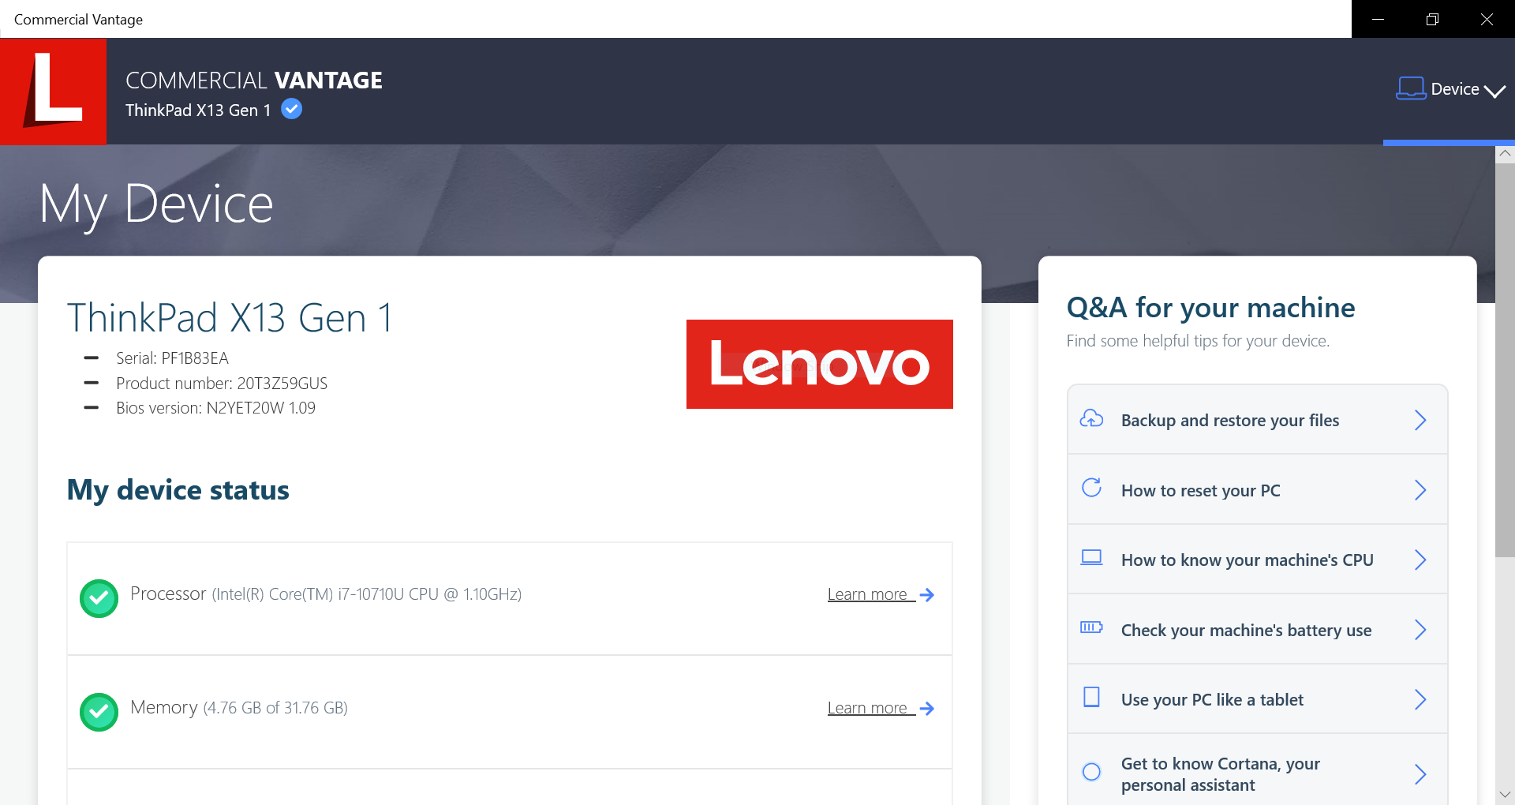Click the verified badge next to ThinkPad X13
This screenshot has height=805, width=1515.
pyautogui.click(x=291, y=109)
